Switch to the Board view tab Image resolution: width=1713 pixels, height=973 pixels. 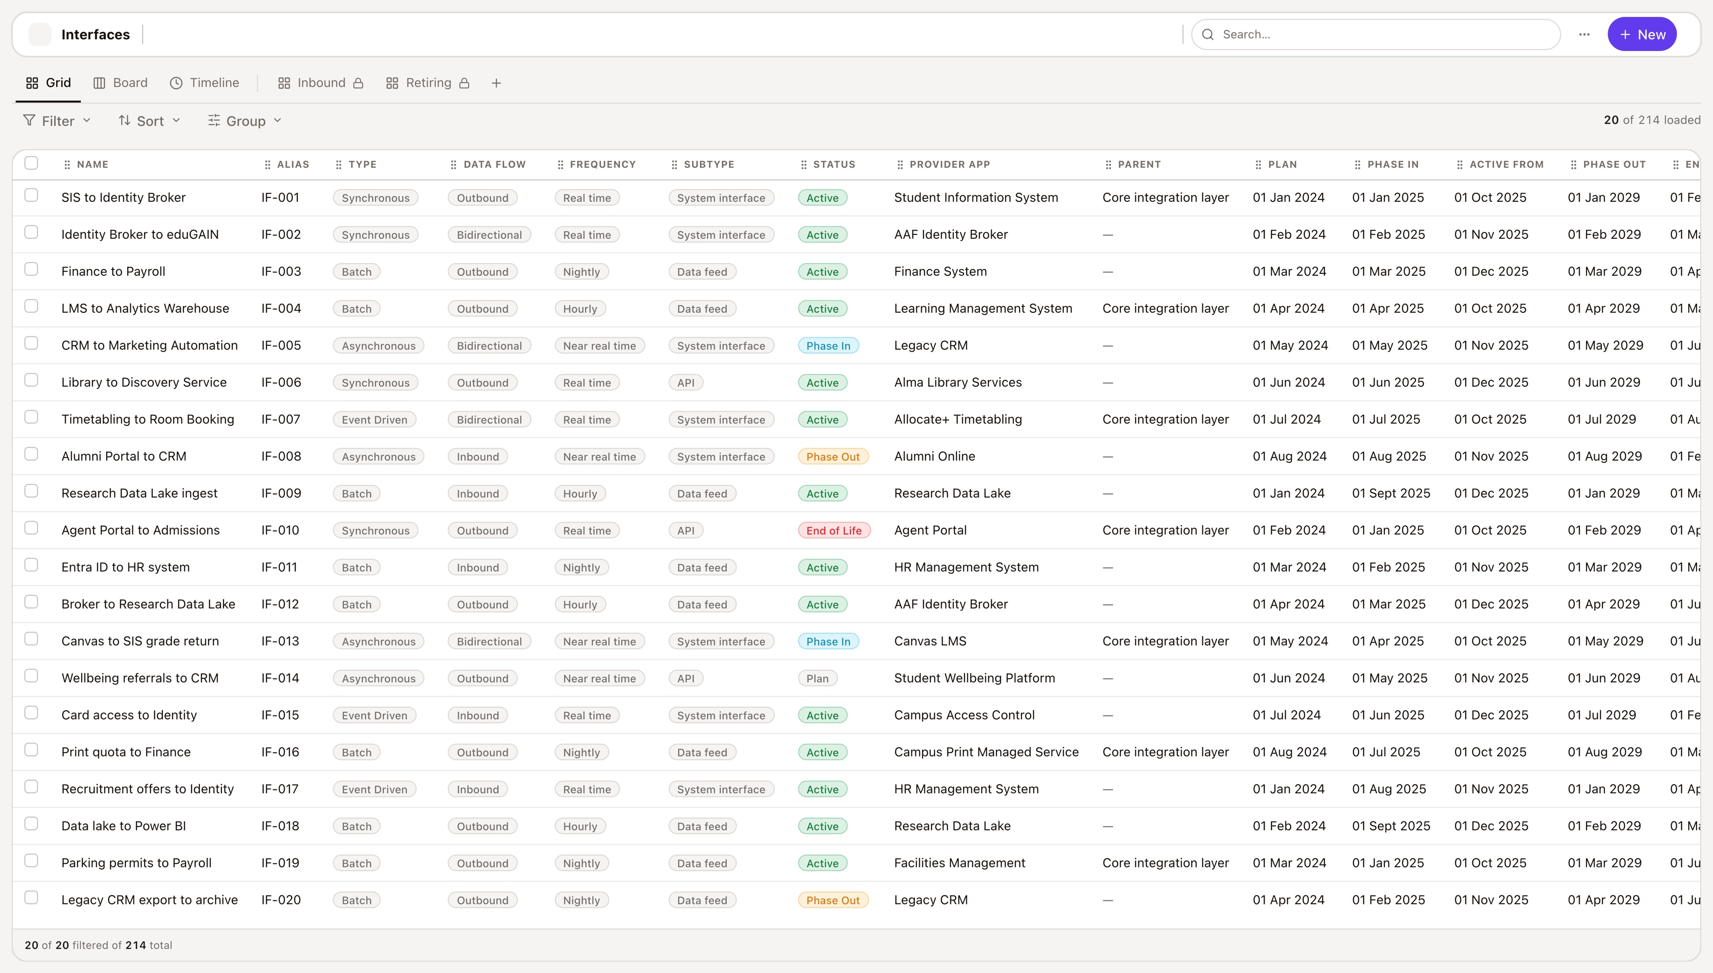[x=120, y=83]
